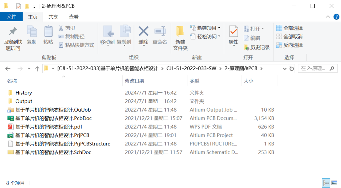Click quick access Properties checkmark in title bar
Screen dimensions: 341x188
[x=19, y=6]
